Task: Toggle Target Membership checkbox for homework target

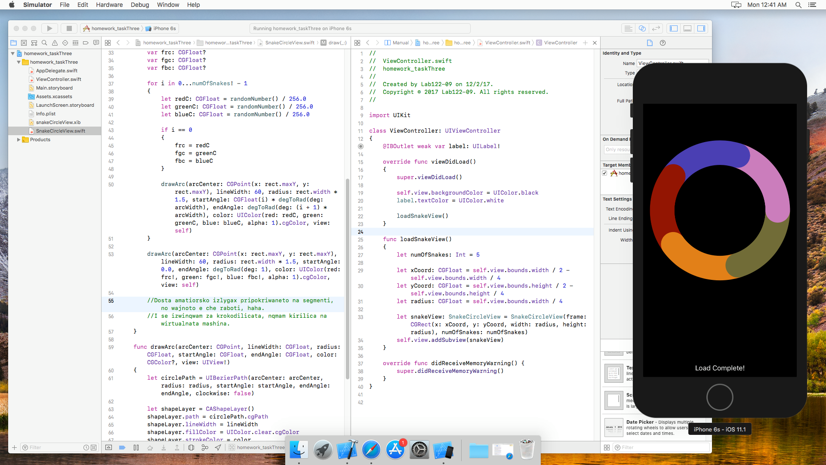Action: pyautogui.click(x=604, y=173)
